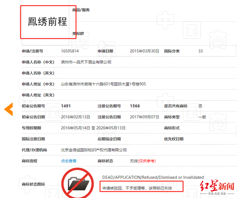Click the 优先权日期 label
The image size is (237, 198).
(174, 139)
